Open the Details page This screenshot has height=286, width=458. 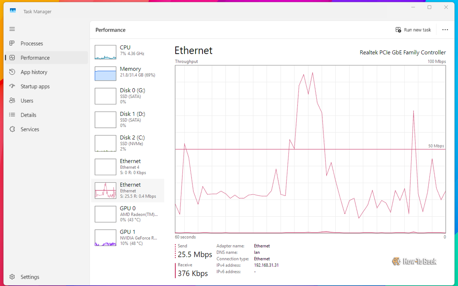pos(28,115)
